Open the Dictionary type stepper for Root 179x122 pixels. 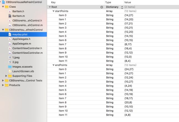pos(122,7)
